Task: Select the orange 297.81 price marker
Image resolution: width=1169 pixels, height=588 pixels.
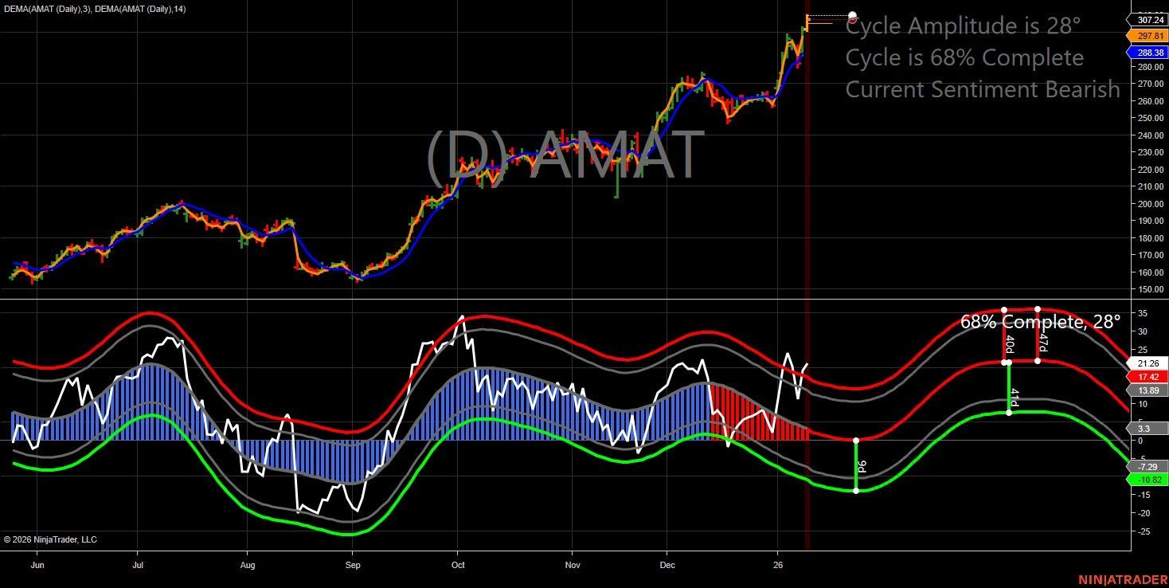Action: point(1147,36)
